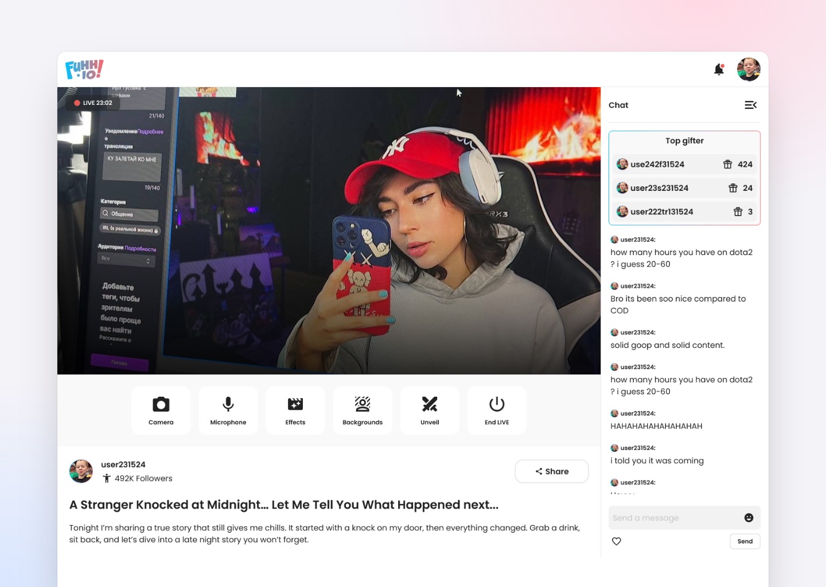Mute the Microphone
The width and height of the screenshot is (826, 587).
[x=228, y=410]
